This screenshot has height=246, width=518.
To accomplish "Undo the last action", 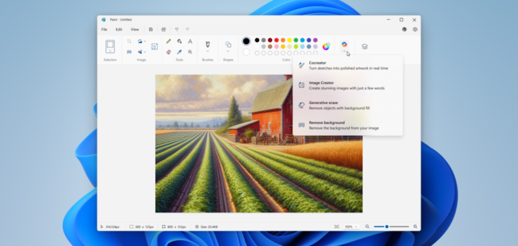I will coord(177,29).
